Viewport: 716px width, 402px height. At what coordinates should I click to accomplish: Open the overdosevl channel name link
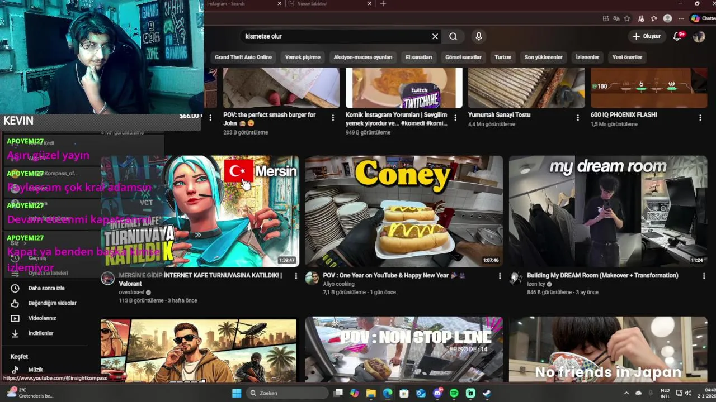(131, 292)
